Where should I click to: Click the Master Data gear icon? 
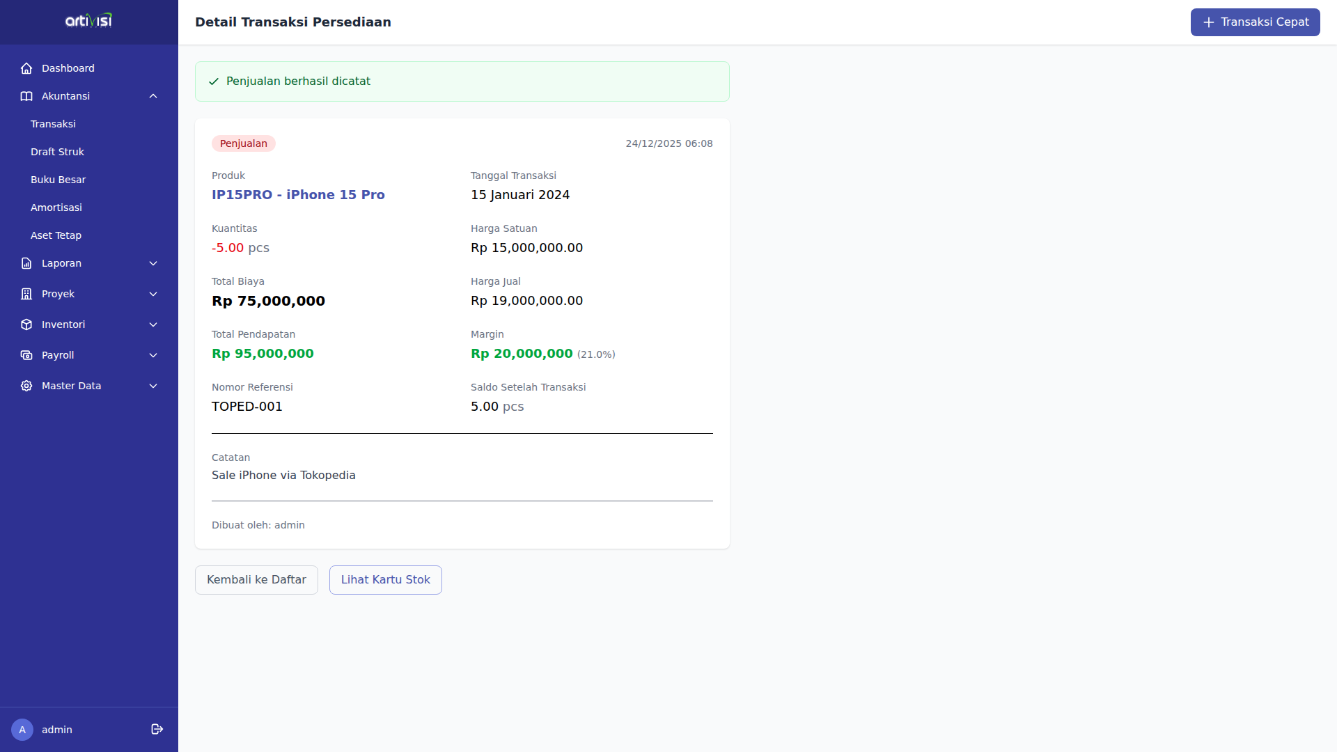click(x=26, y=386)
